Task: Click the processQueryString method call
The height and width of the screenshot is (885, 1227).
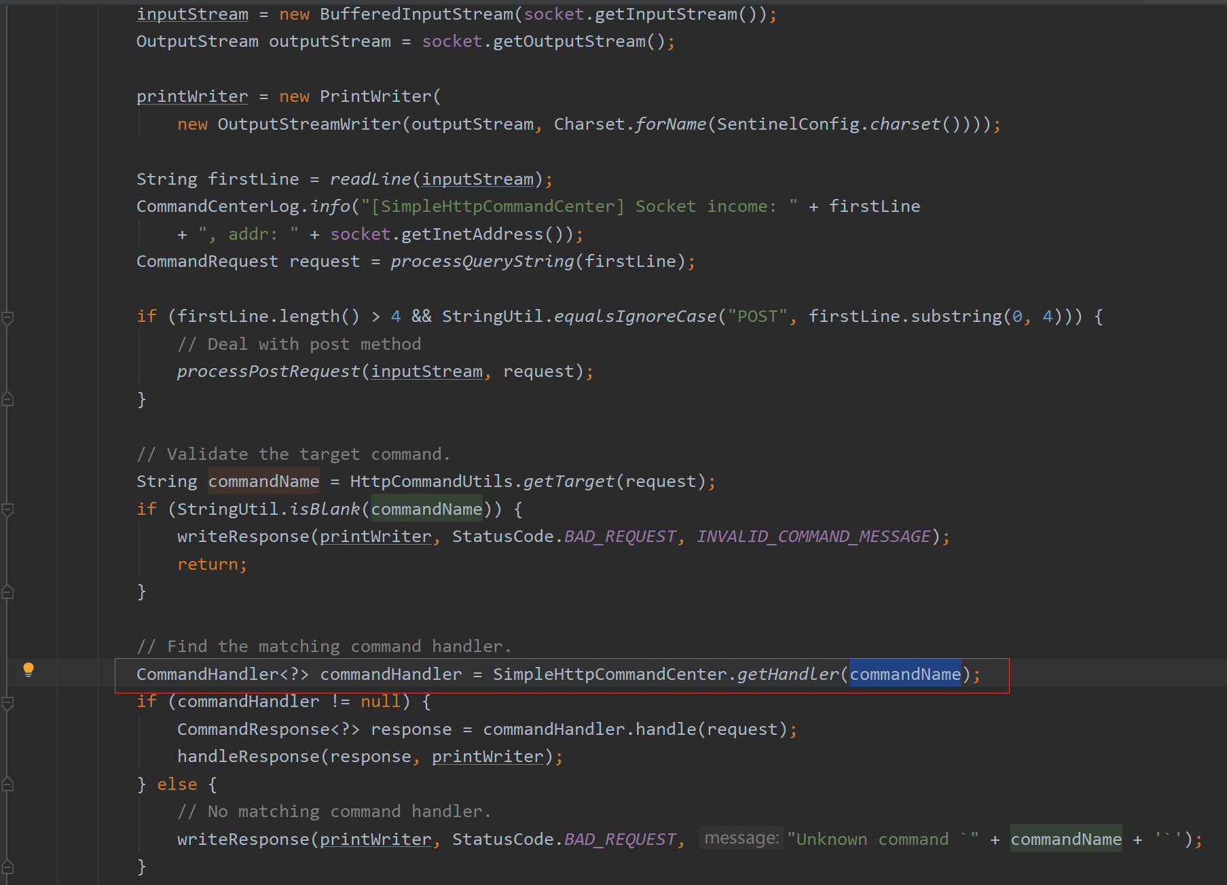Action: [483, 261]
